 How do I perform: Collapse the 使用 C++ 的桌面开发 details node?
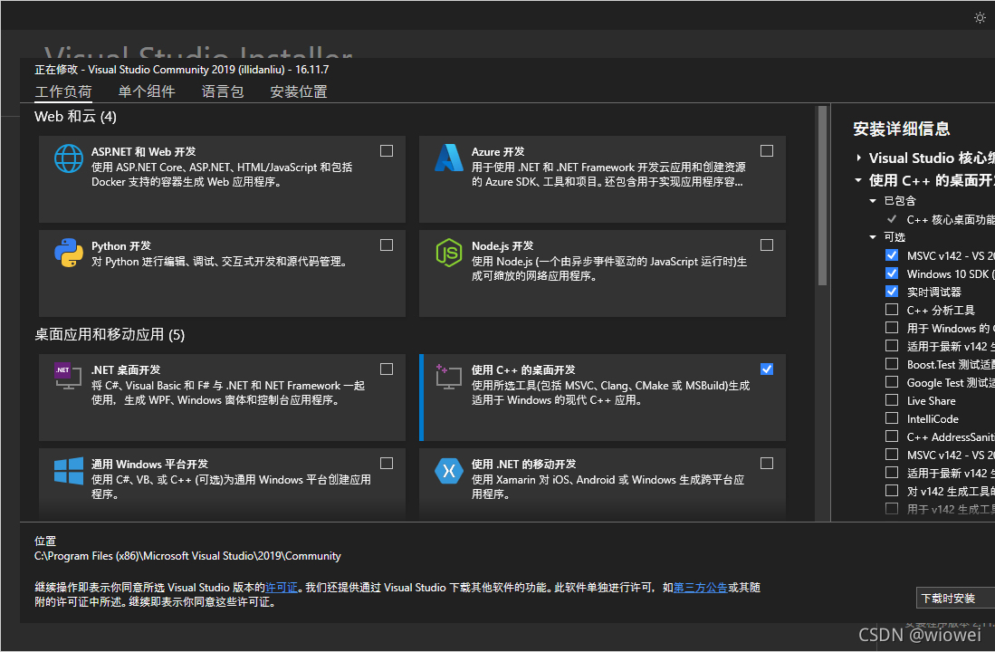click(858, 180)
